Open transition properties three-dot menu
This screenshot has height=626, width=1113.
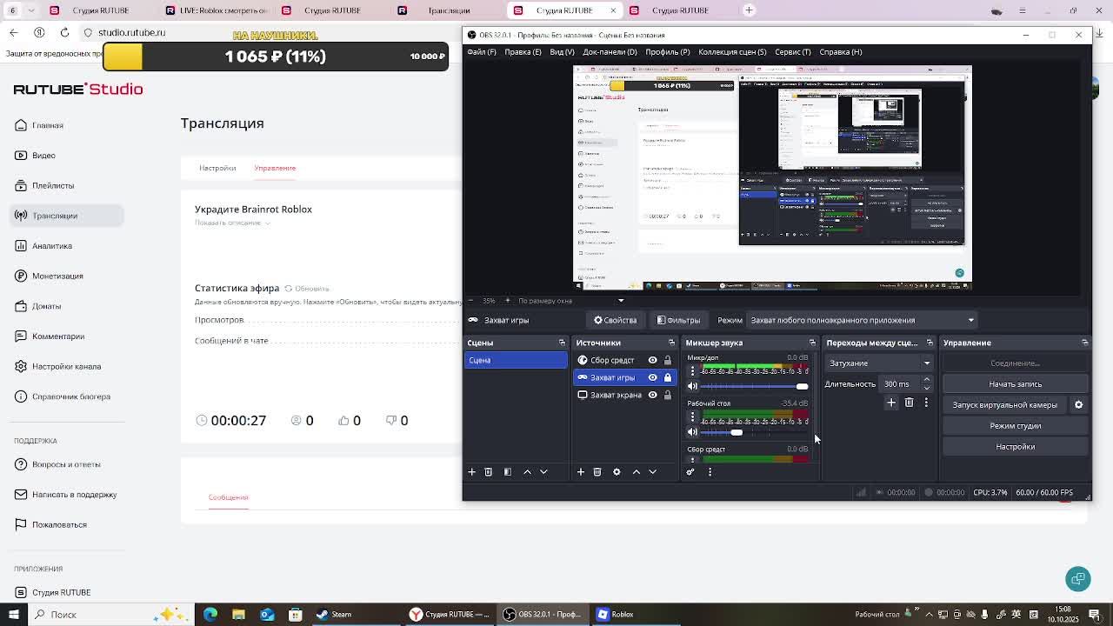click(926, 403)
